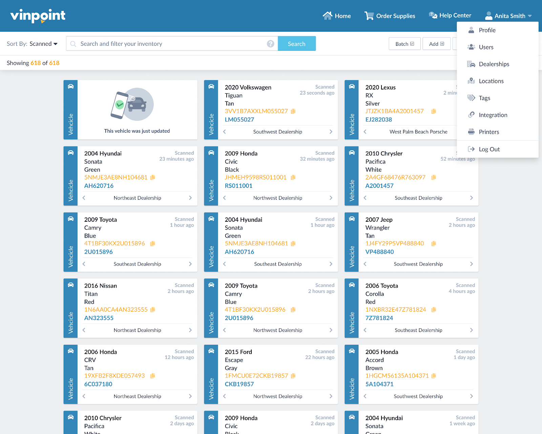This screenshot has height=434, width=542.
Task: Previous dealership arrow on Honda Accord card
Action: pos(365,396)
